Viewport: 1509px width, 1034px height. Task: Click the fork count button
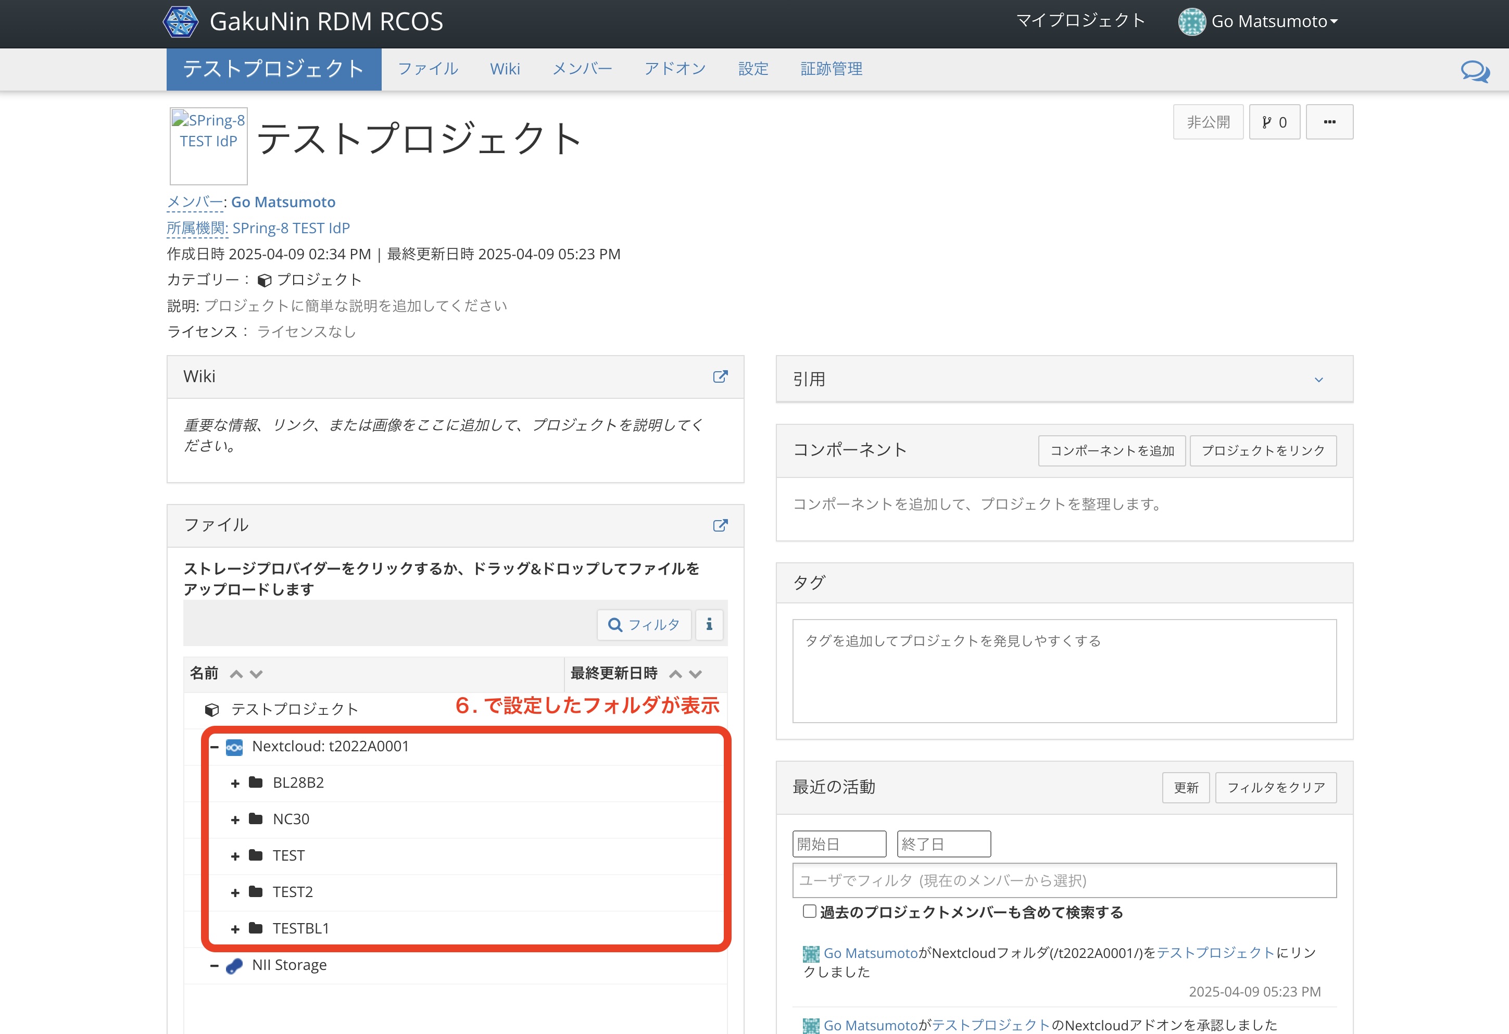pos(1274,122)
